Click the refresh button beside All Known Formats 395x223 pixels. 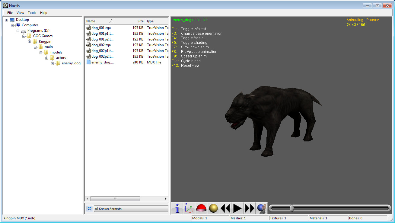click(89, 208)
